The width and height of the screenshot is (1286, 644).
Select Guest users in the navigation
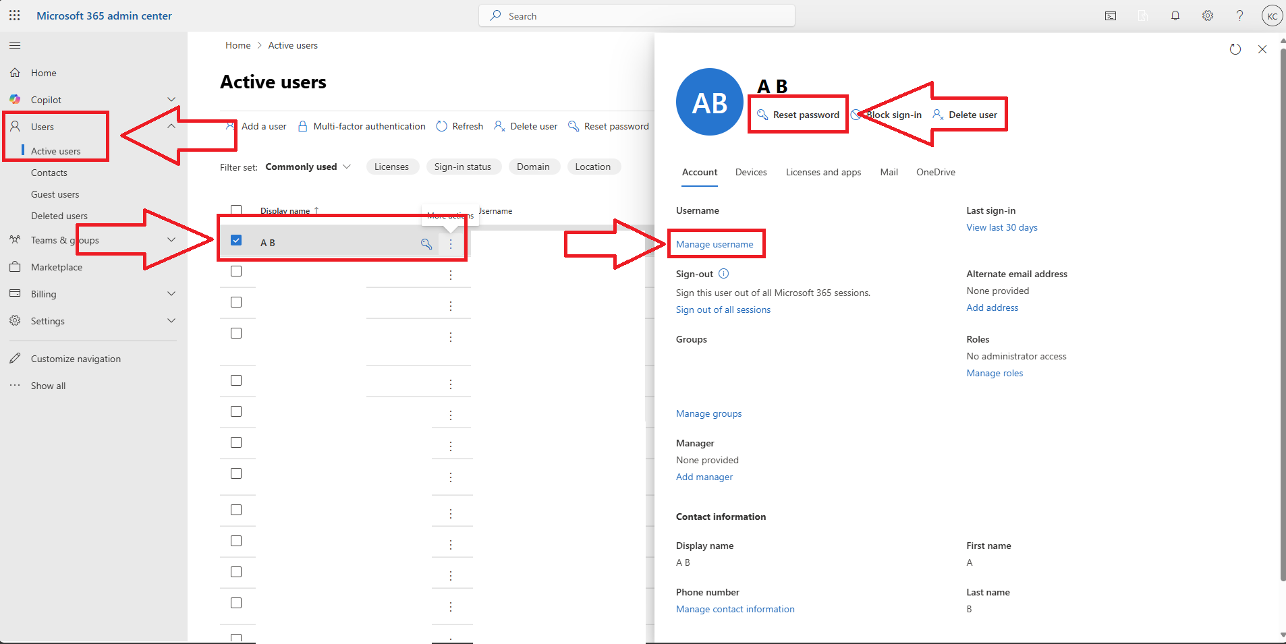[x=55, y=194]
